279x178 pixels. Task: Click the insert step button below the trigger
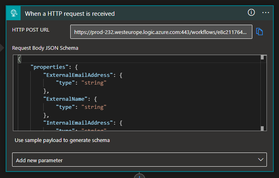coord(139,176)
